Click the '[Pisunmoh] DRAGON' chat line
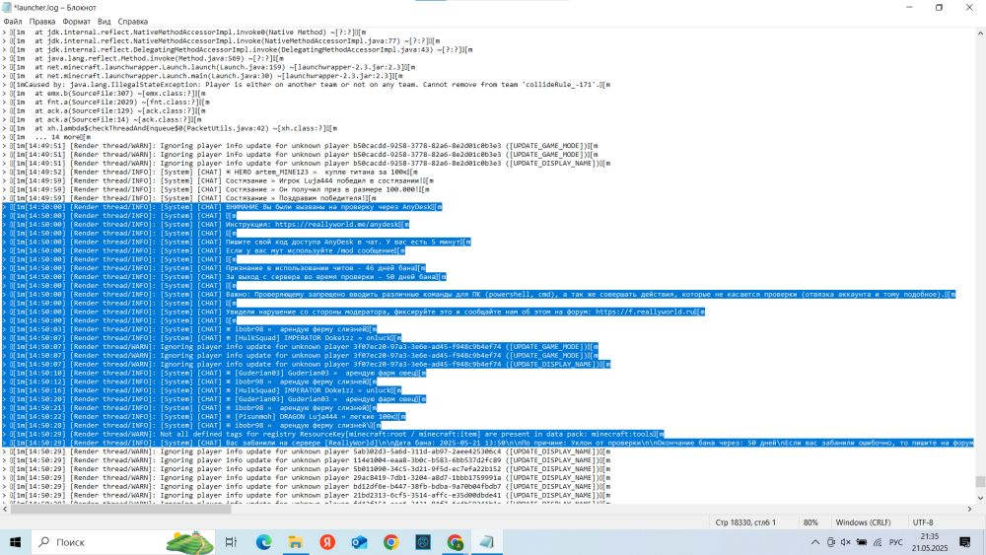The height and width of the screenshot is (555, 986). coord(204,416)
